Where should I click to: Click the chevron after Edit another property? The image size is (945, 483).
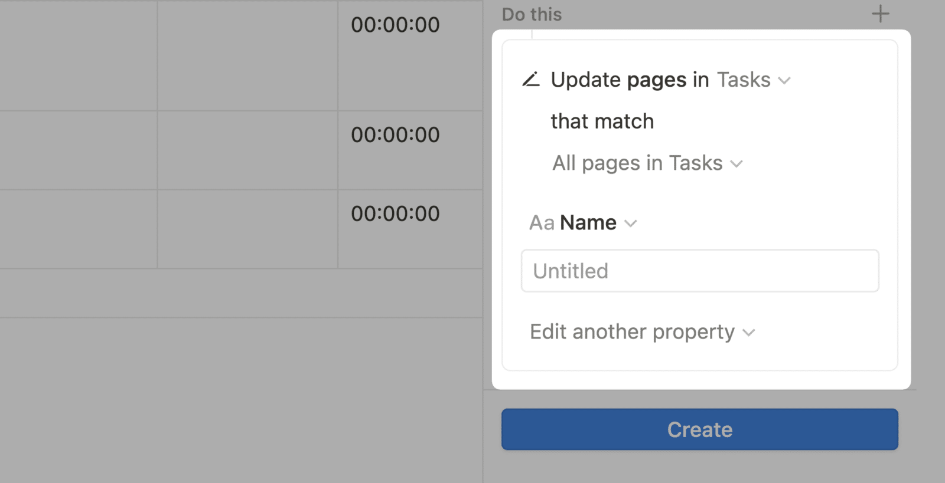tap(749, 333)
